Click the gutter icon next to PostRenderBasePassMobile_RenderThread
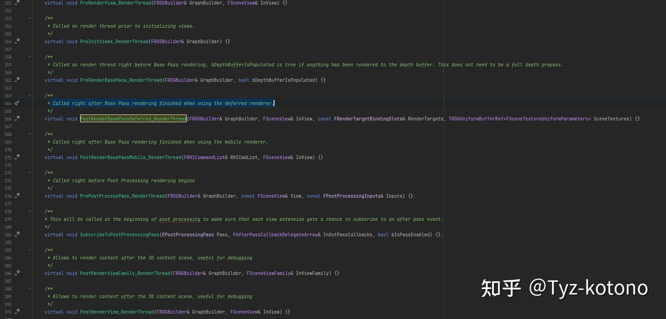Screen dimensions: 666x319 tap(17, 157)
